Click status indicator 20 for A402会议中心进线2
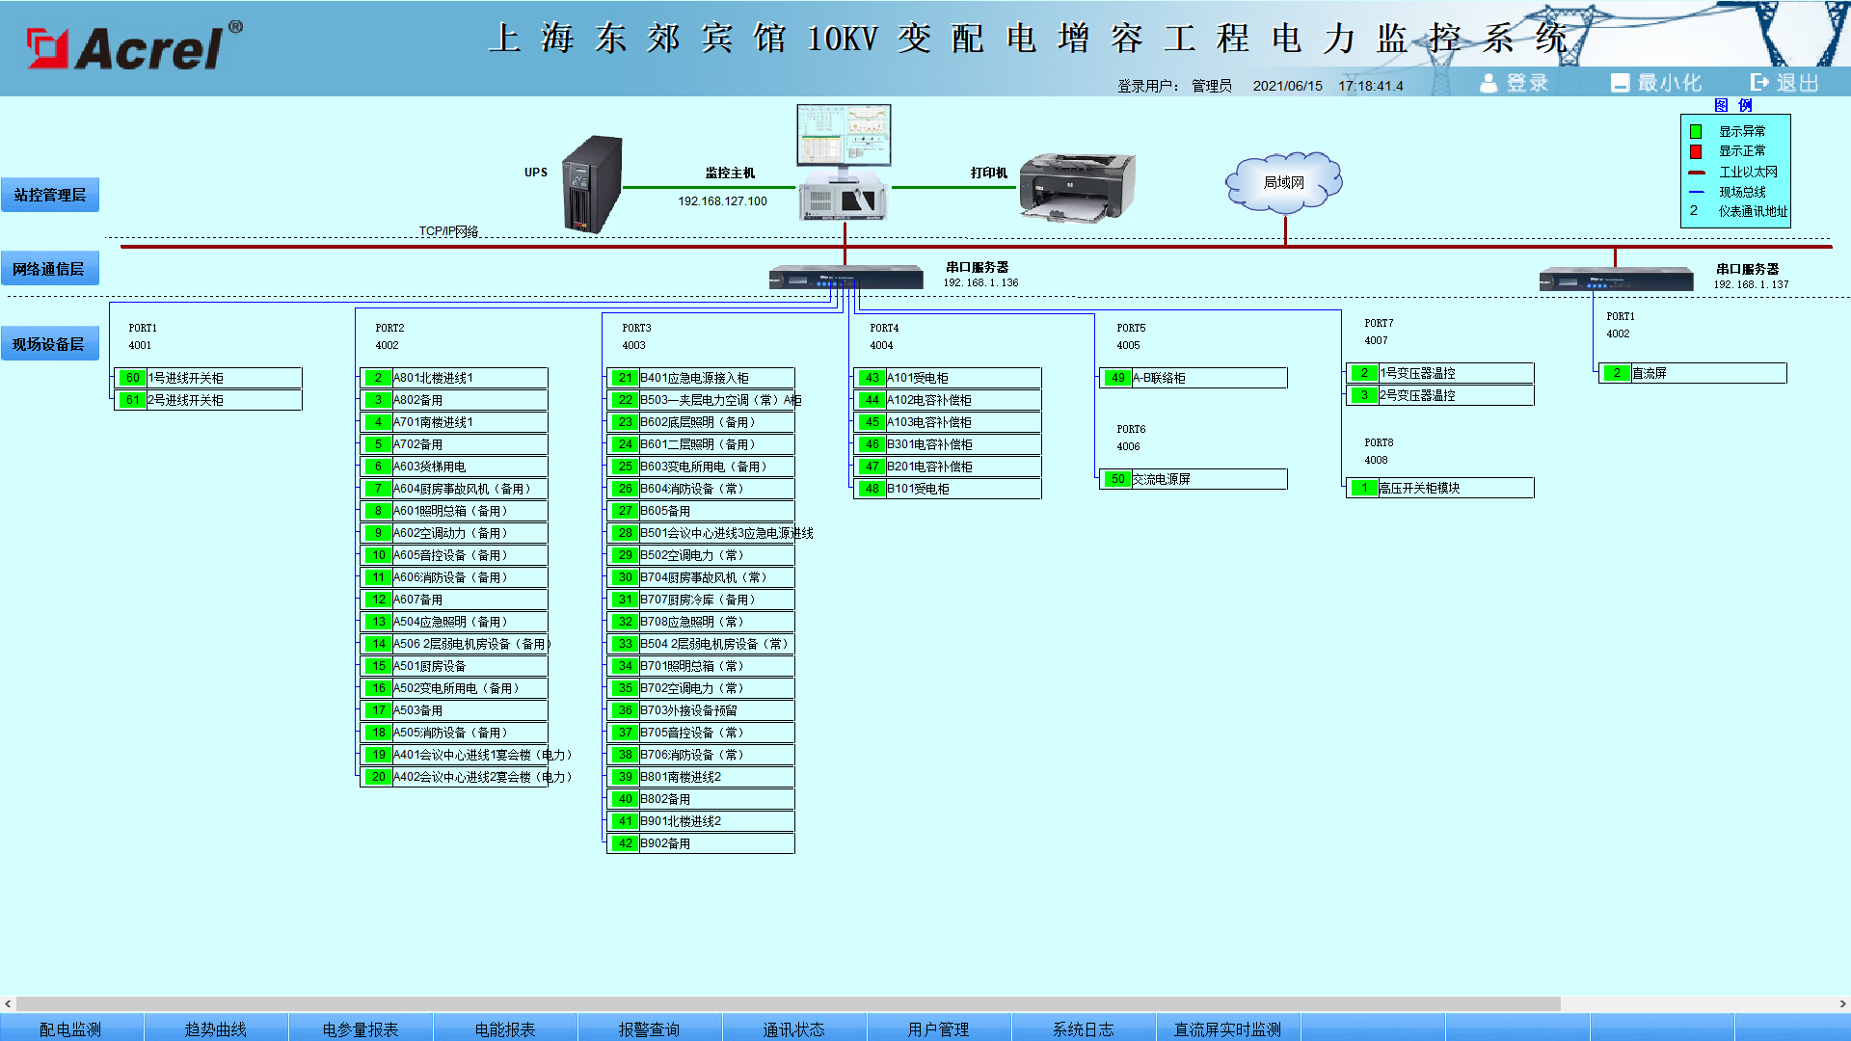1851x1041 pixels. pos(378,777)
